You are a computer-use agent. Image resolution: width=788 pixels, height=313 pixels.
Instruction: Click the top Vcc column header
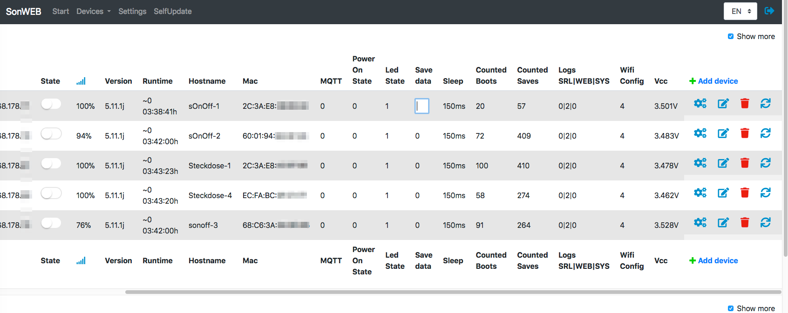point(661,81)
